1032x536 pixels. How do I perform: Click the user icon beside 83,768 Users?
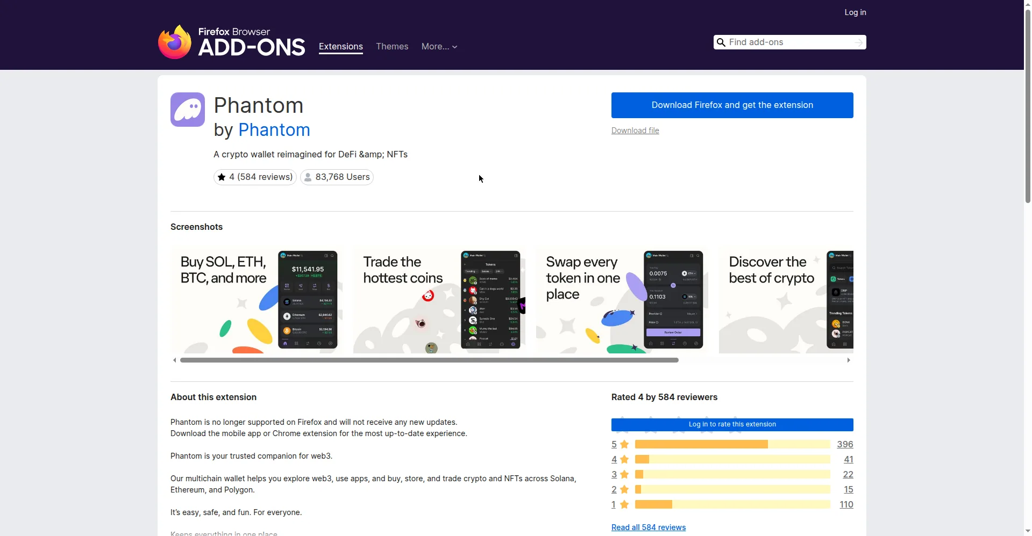(x=308, y=177)
